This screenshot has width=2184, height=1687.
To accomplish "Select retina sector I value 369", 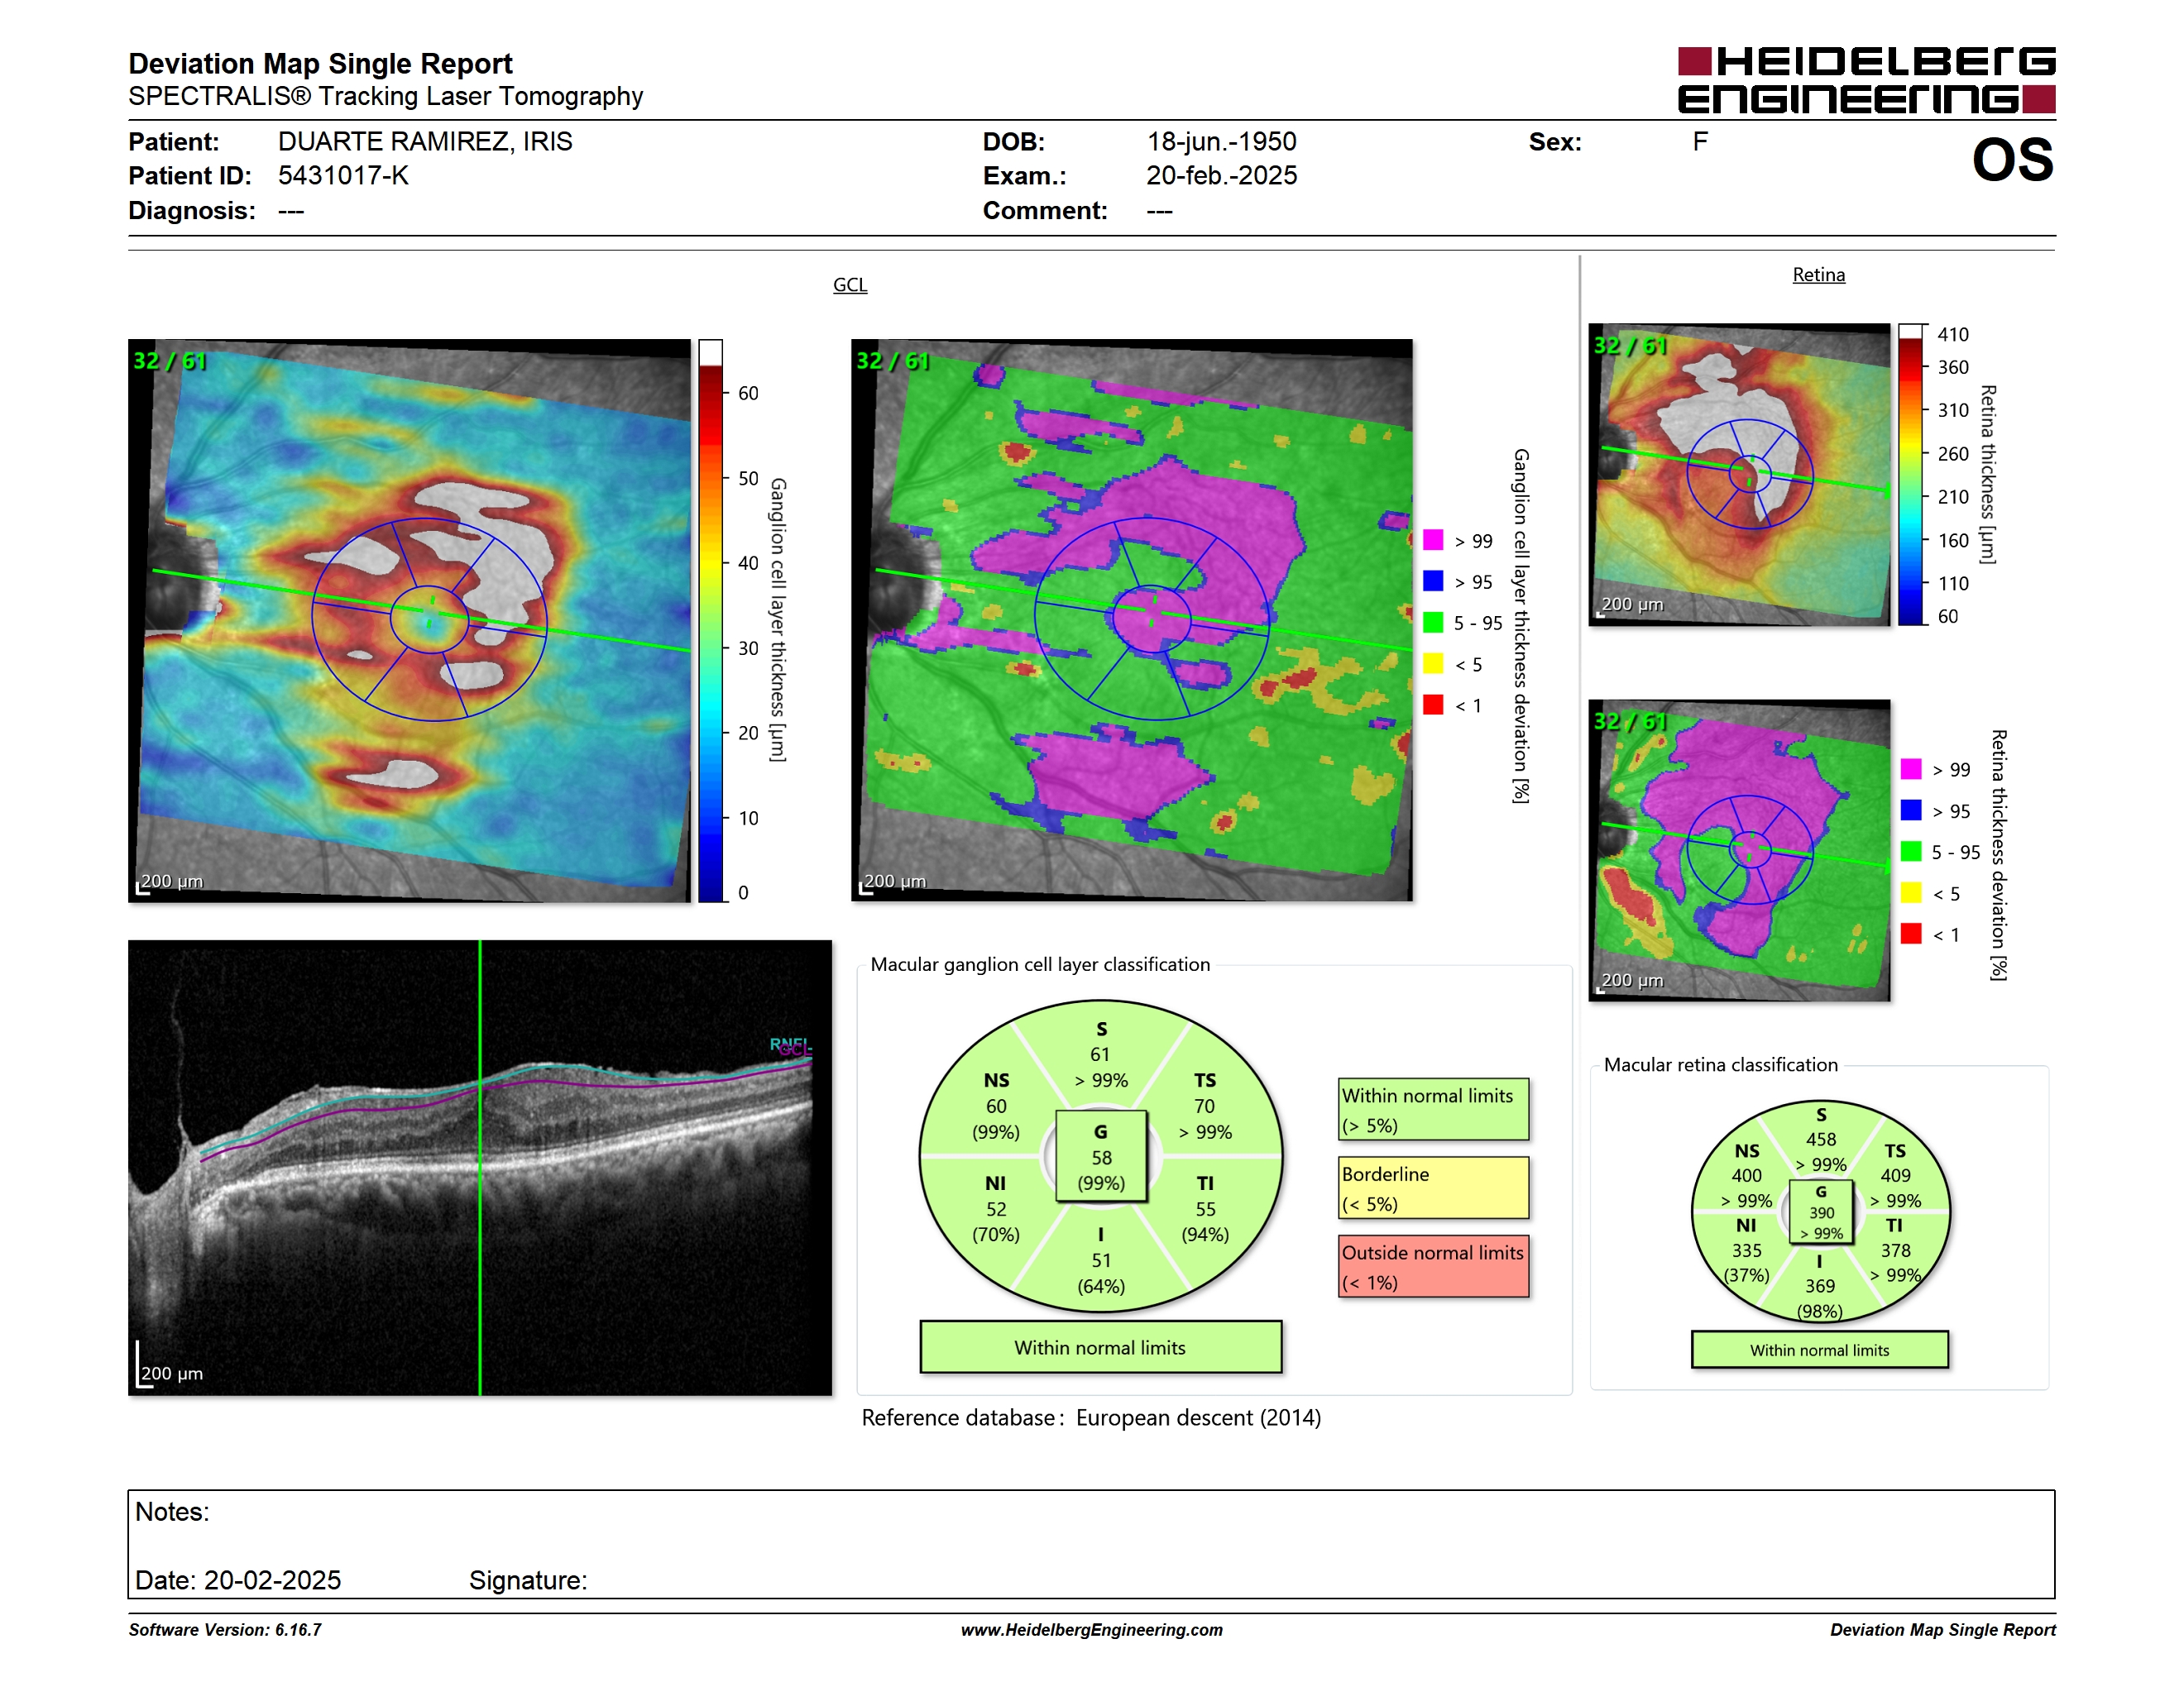I will [x=1820, y=1286].
